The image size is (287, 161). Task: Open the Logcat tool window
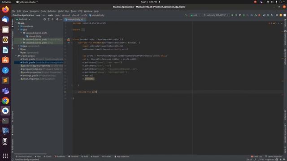click(x=95, y=157)
